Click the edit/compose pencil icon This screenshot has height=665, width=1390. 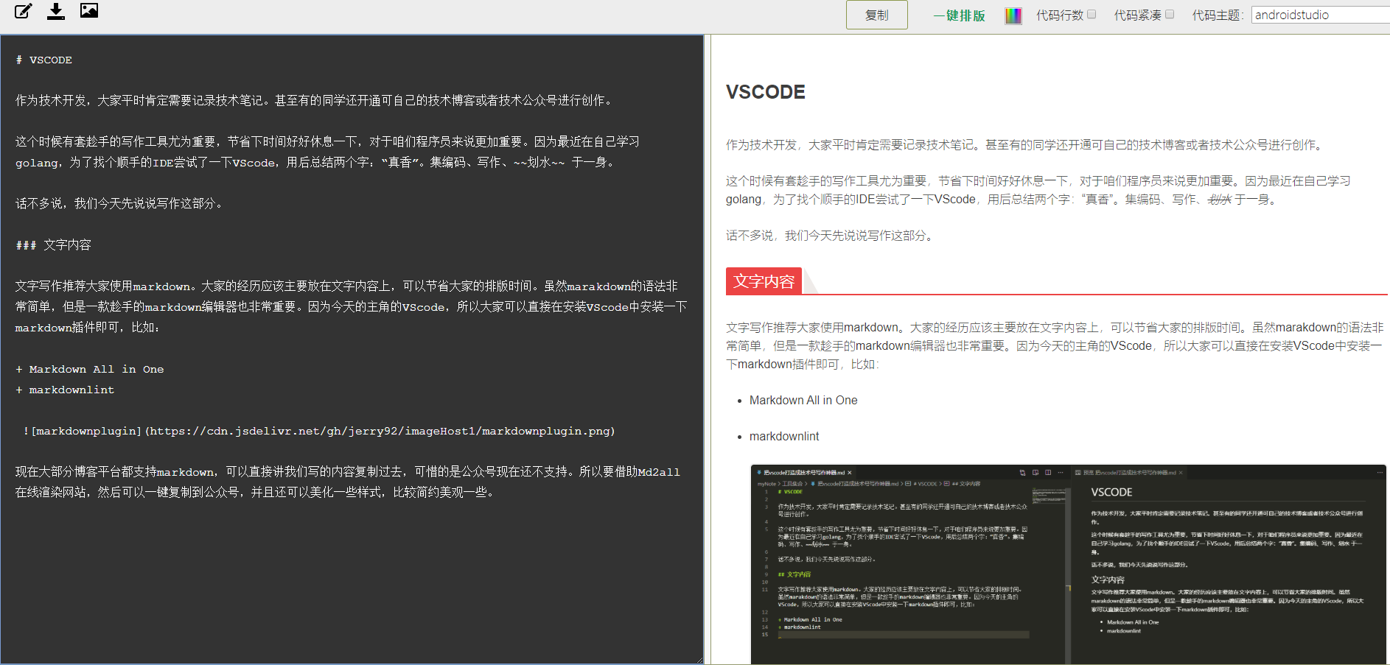[24, 11]
